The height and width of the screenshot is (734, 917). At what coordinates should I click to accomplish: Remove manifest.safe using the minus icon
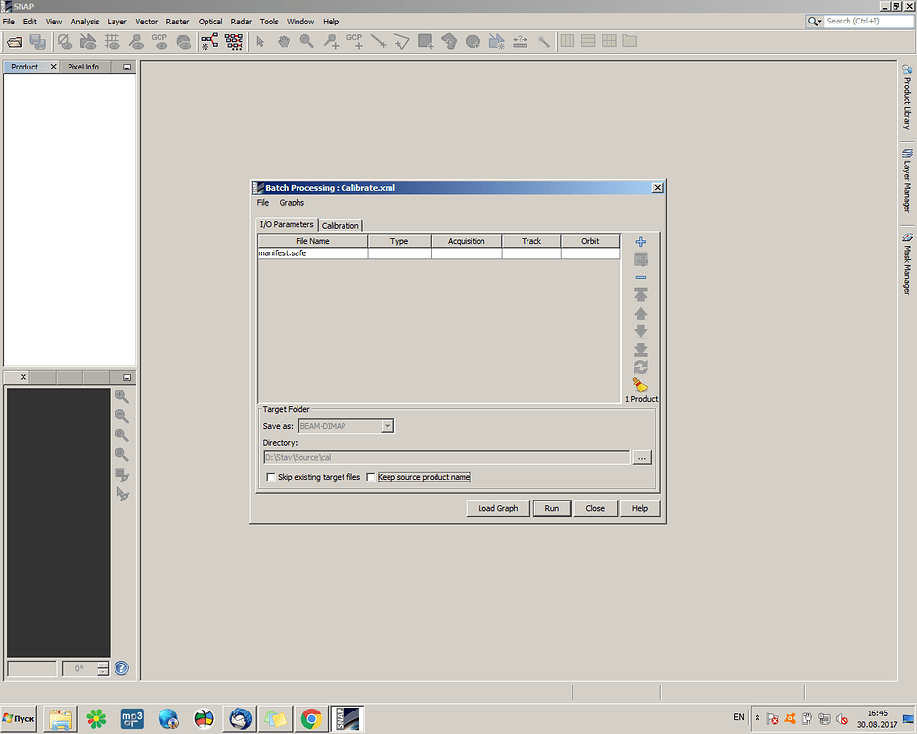(x=641, y=277)
